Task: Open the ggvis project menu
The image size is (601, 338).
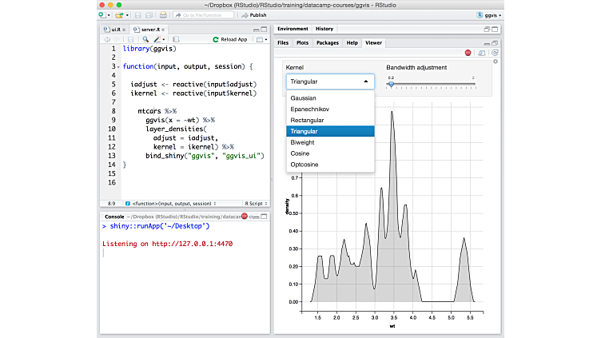Action: [489, 14]
